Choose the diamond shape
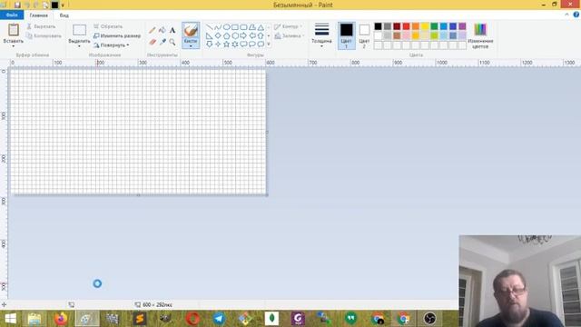Viewport: 581px width, 327px height. 218,35
